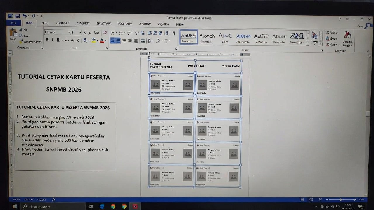Apply the 'AcGtB' style in gallery
This screenshot has width=374, height=210.
coord(261,38)
